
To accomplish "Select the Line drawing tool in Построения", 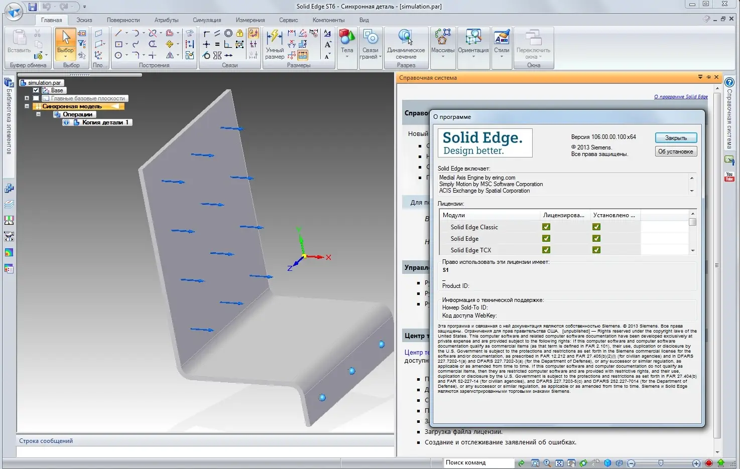I will (118, 33).
